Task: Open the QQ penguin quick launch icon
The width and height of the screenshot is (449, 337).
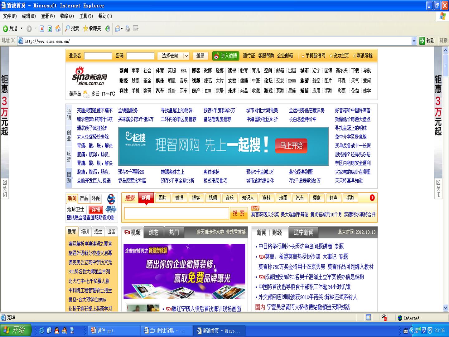Action: tap(57, 330)
